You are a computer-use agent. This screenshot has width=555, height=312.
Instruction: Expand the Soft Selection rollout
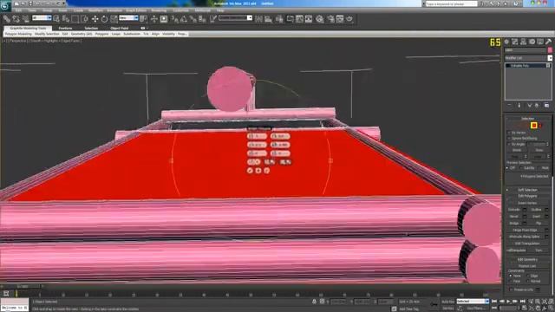[527, 190]
